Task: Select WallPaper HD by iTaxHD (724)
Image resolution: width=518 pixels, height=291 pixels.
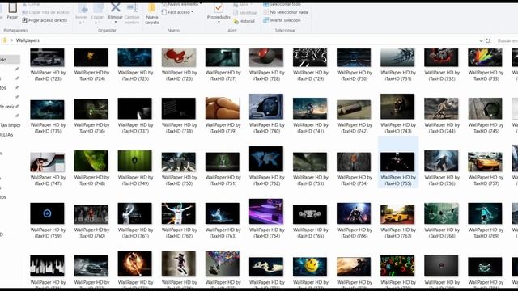Action: pos(91,65)
